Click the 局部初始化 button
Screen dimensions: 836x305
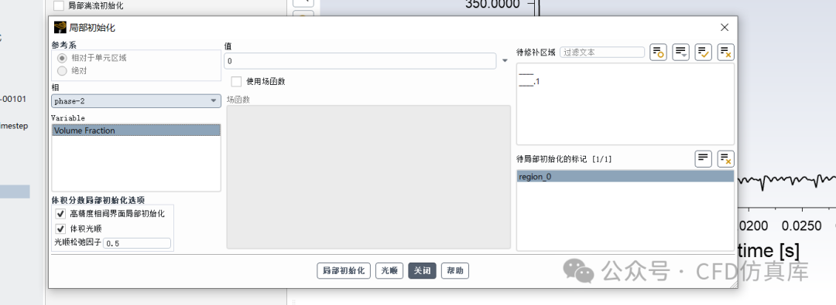click(x=344, y=271)
